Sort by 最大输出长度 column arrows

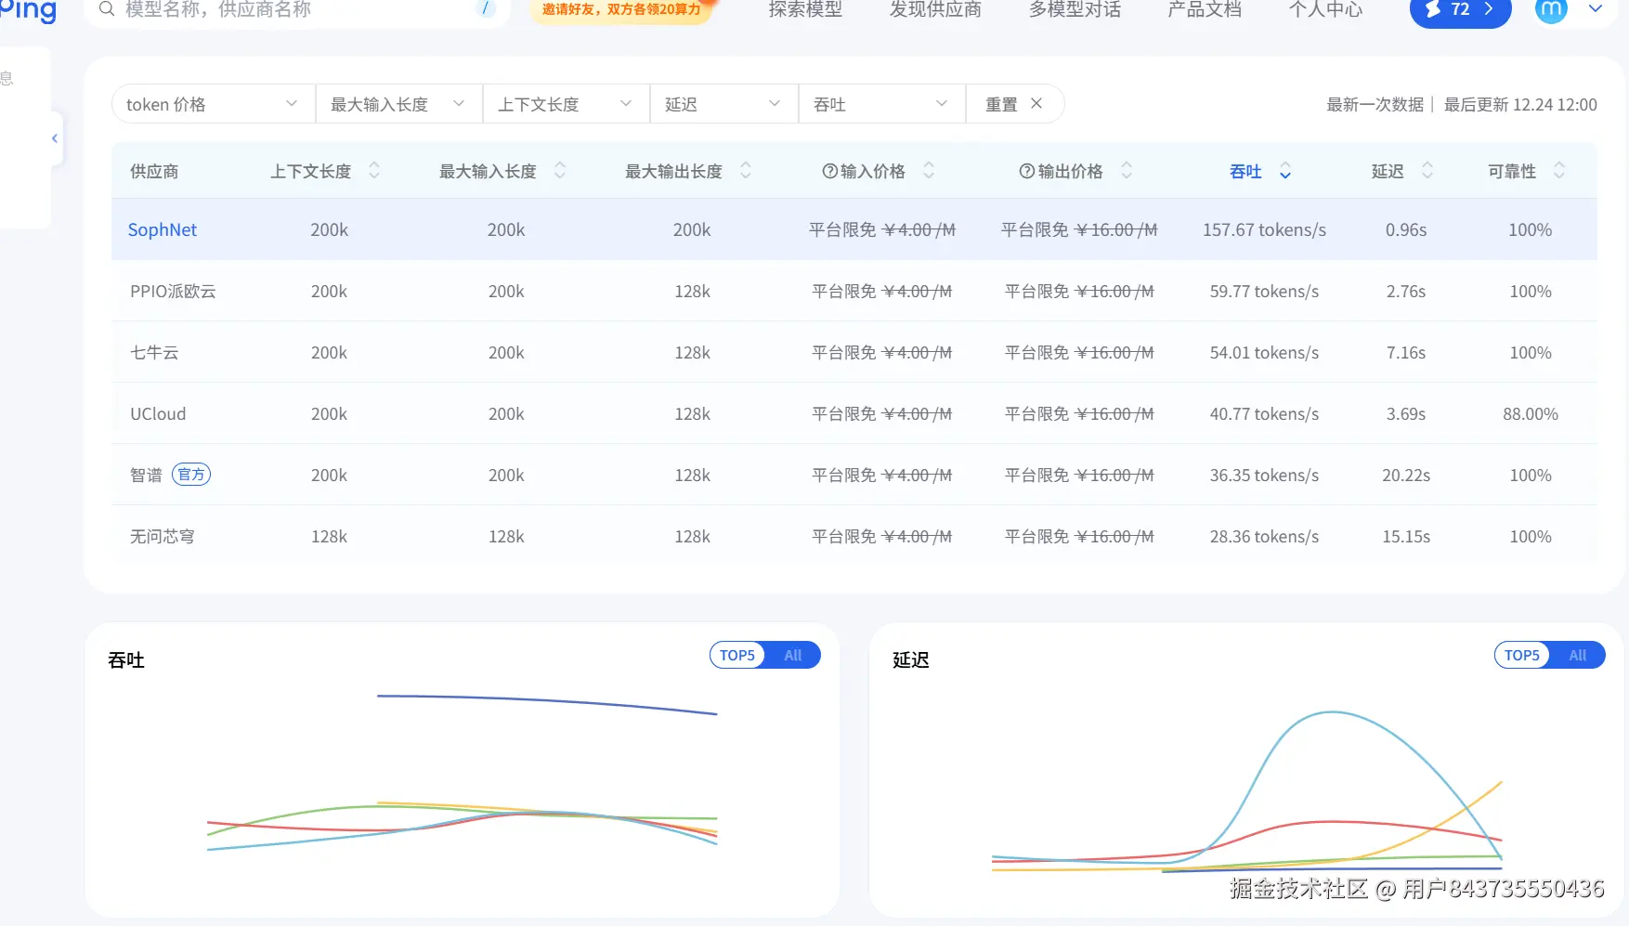click(746, 171)
